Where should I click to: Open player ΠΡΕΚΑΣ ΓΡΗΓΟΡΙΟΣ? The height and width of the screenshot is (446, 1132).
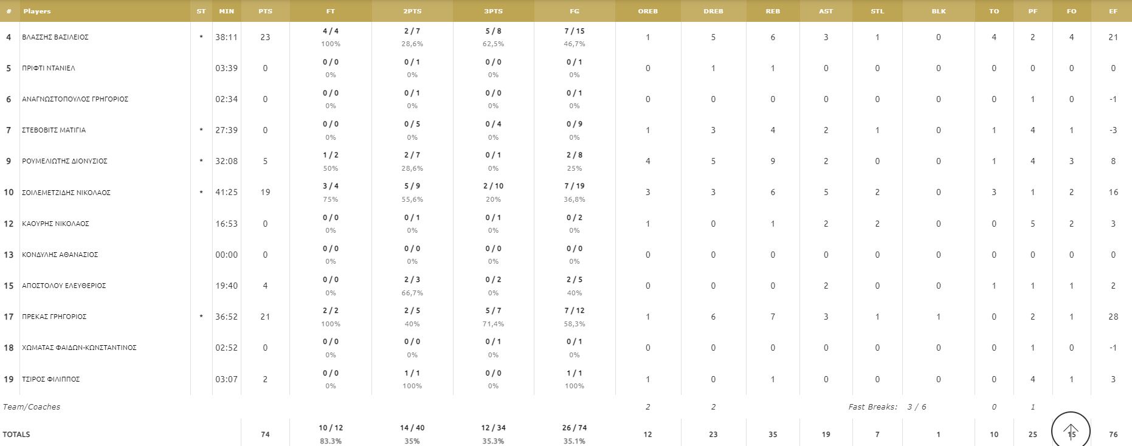coord(54,317)
